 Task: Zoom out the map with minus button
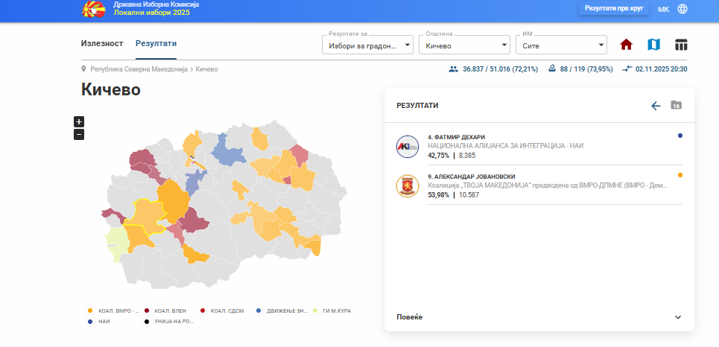point(79,134)
